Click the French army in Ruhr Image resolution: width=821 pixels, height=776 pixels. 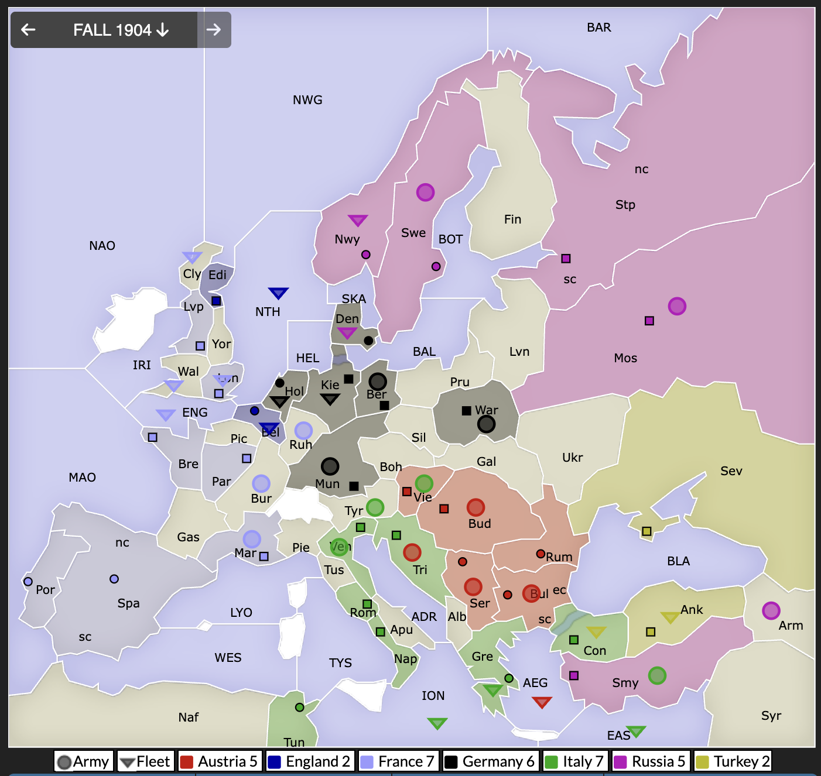click(x=303, y=431)
